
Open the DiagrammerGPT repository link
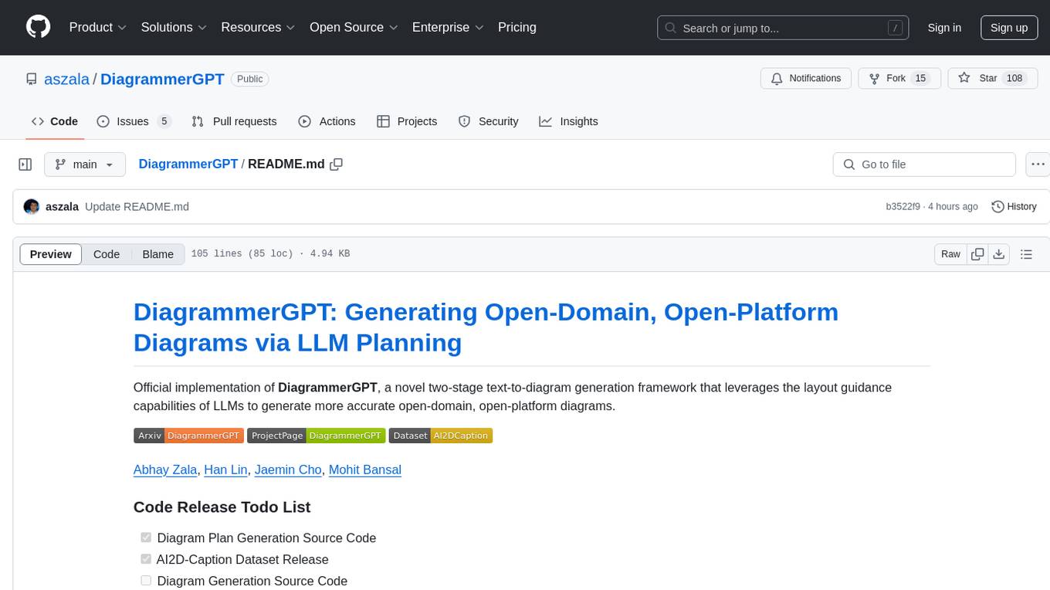(162, 79)
